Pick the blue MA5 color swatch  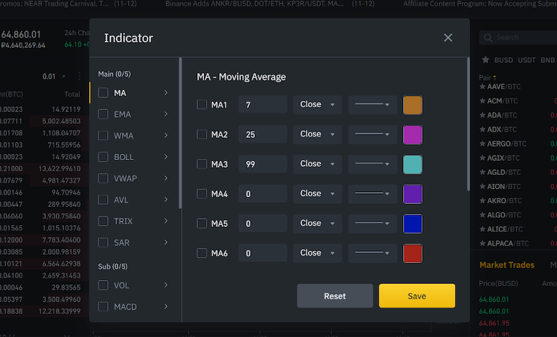coord(413,224)
